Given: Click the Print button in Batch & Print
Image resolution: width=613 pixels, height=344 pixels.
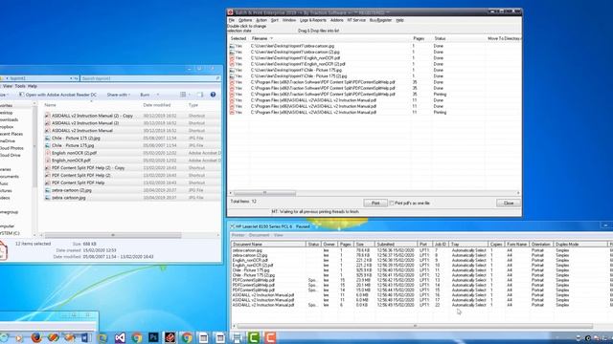Looking at the screenshot, I should tap(375, 204).
